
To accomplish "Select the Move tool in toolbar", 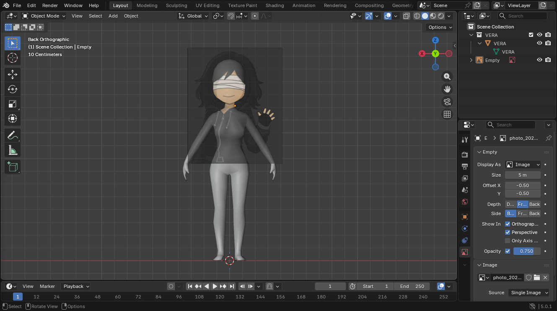I will point(13,75).
